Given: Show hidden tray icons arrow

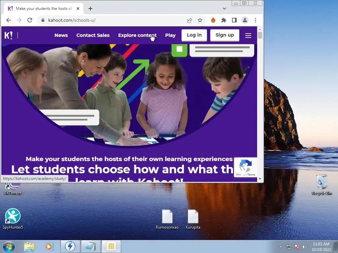Looking at the screenshot, I should click(281, 247).
